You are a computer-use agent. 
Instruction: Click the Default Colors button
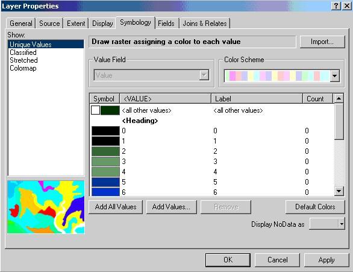(315, 207)
